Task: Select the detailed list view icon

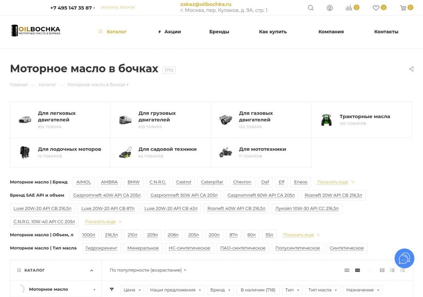Action: pos(402,270)
